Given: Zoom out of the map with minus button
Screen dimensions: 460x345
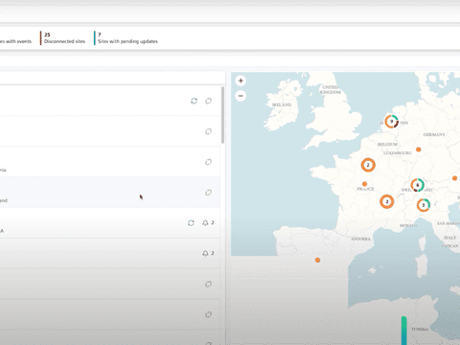Looking at the screenshot, I should (241, 96).
